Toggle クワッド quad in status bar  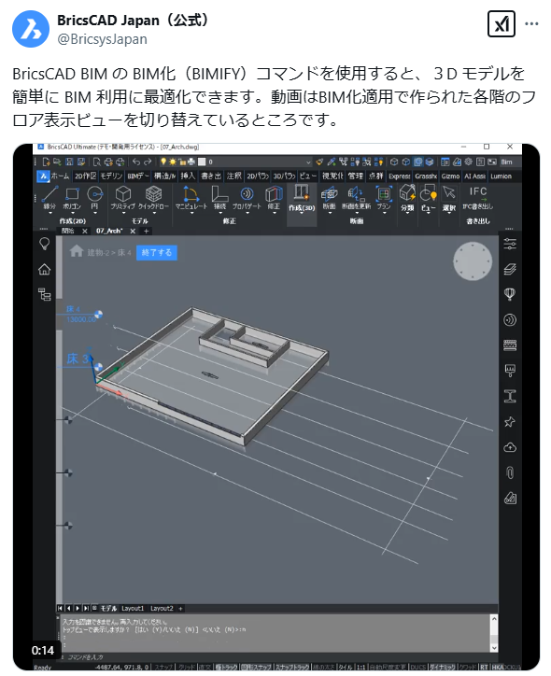tap(467, 667)
